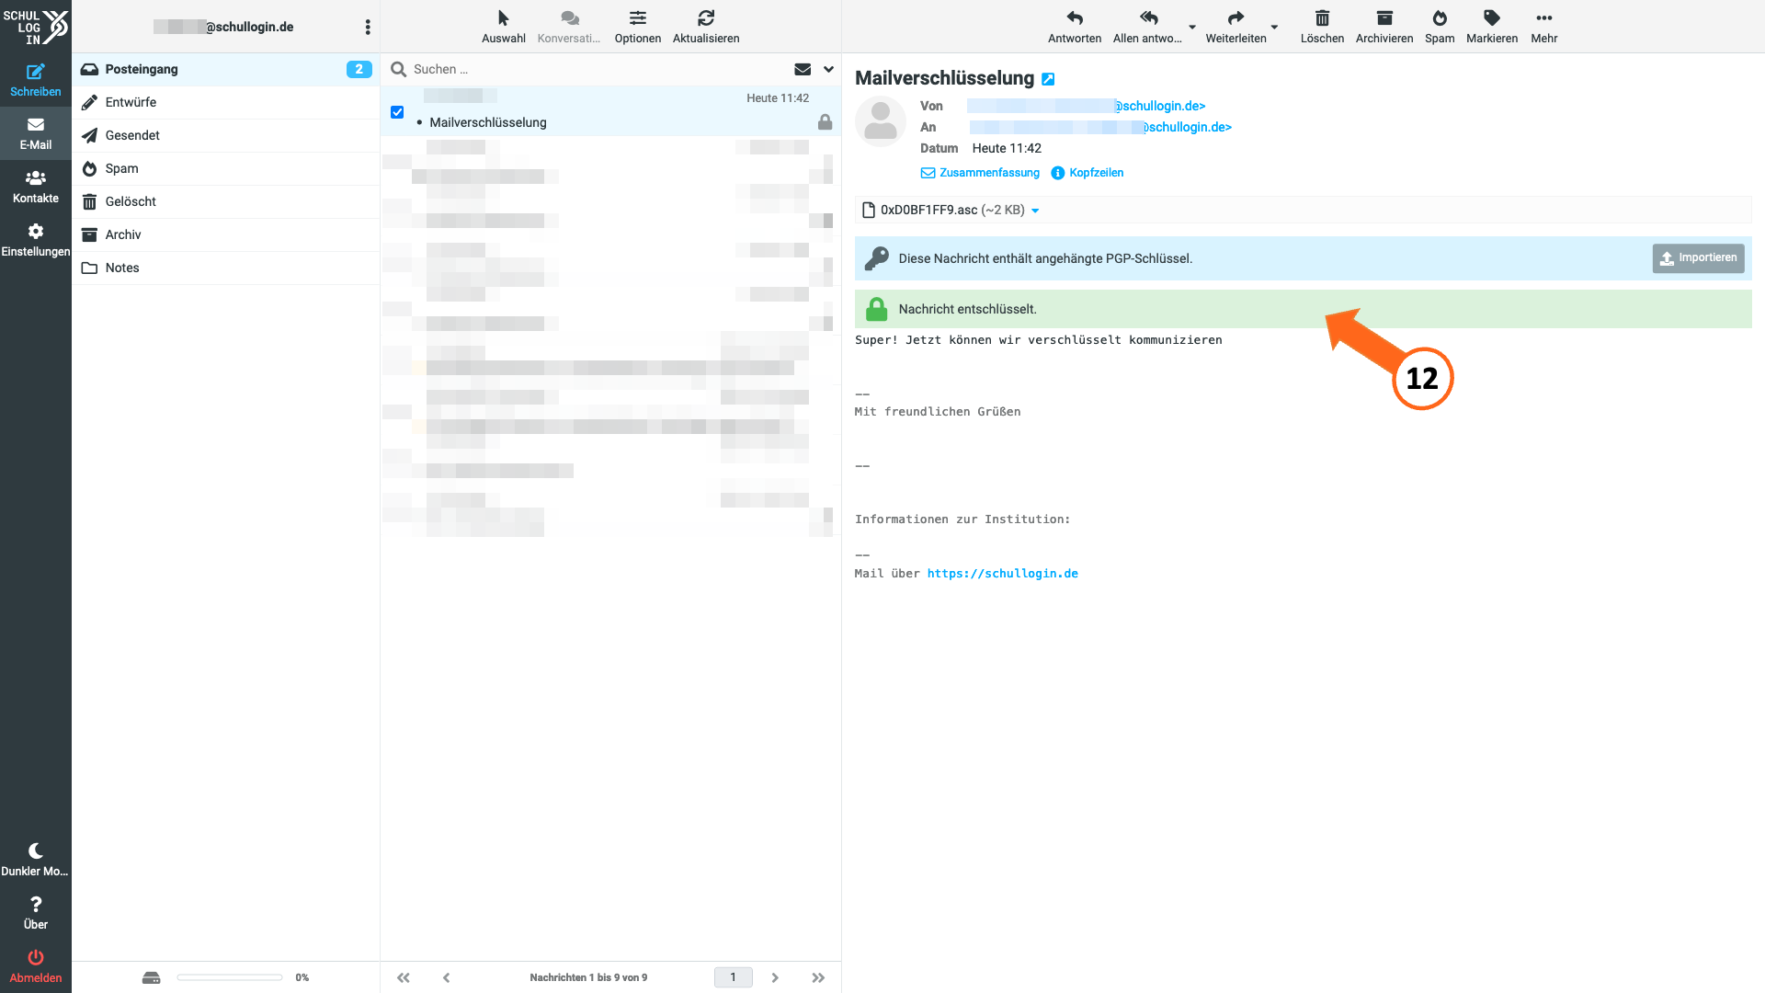Click Archivieren in toolbar
1765x993 pixels.
click(x=1384, y=27)
